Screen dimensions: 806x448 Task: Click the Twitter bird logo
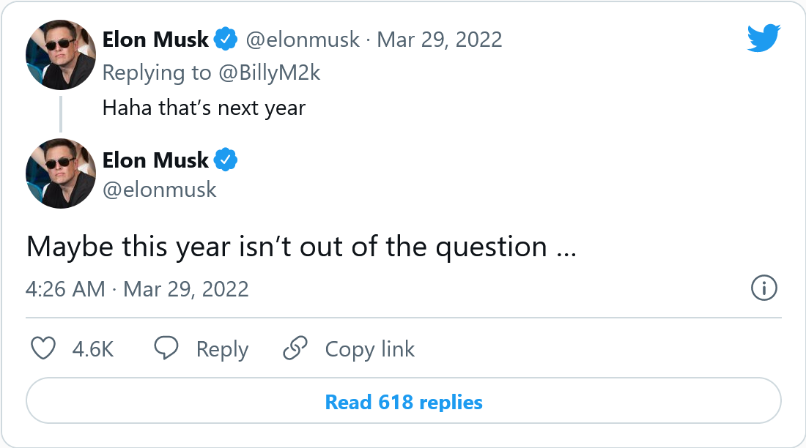764,38
